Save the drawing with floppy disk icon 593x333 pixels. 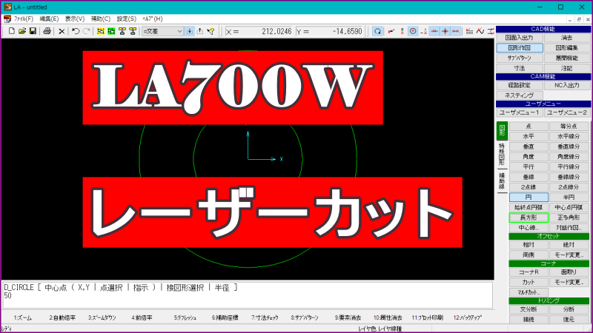pos(33,31)
